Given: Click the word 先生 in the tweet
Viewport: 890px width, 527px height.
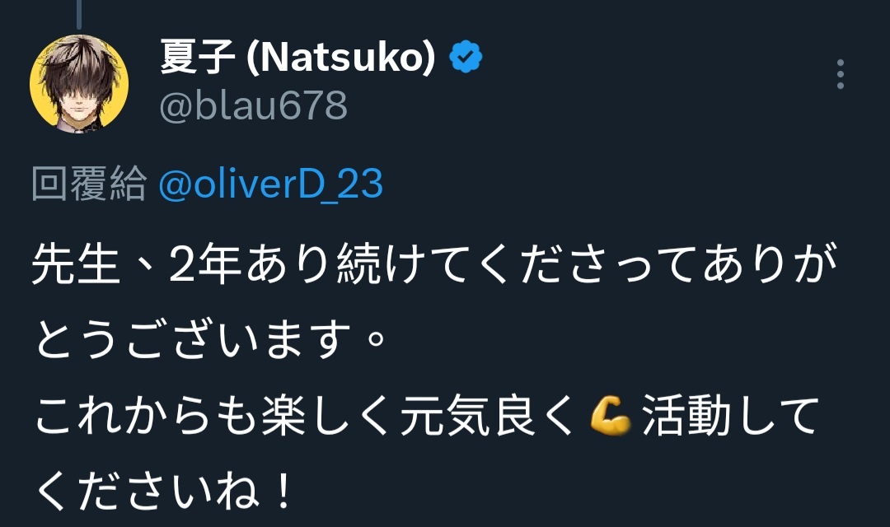Looking at the screenshot, I should point(76,263).
